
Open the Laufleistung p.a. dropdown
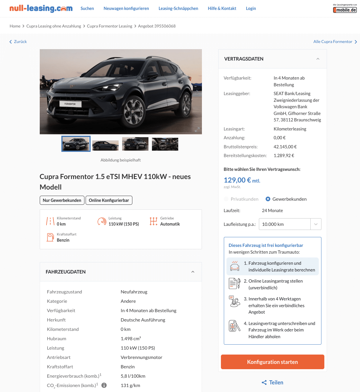pyautogui.click(x=290, y=224)
